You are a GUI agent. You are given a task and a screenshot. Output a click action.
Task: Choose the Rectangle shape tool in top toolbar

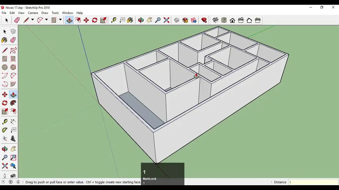click(54, 20)
